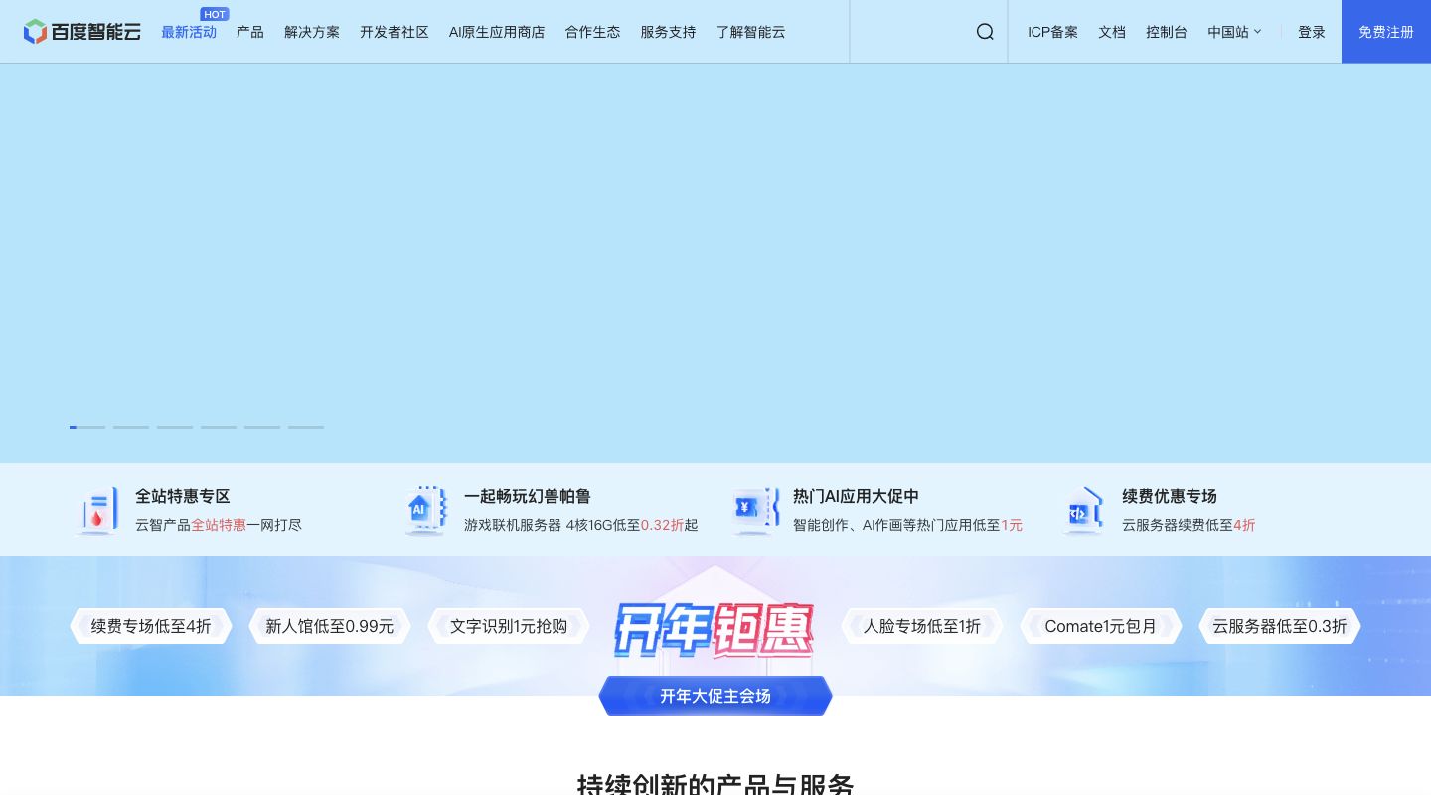This screenshot has height=795, width=1431.
Task: Select the third carousel slide indicator
Action: (175, 427)
